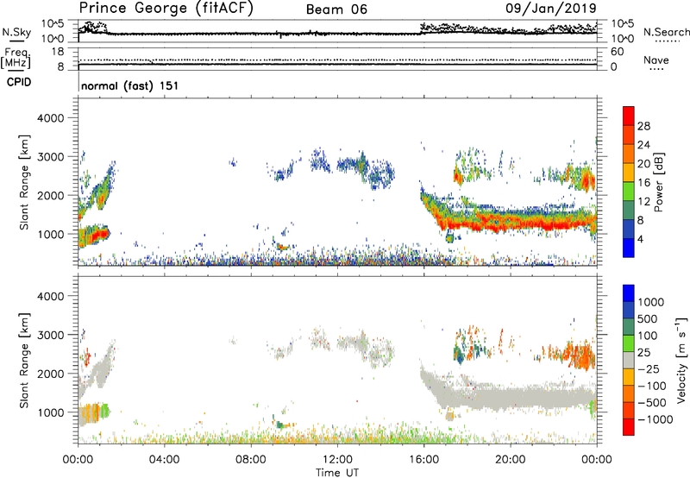
Task: Click the gray segment of the velocity colorbar
Action: click(629, 361)
